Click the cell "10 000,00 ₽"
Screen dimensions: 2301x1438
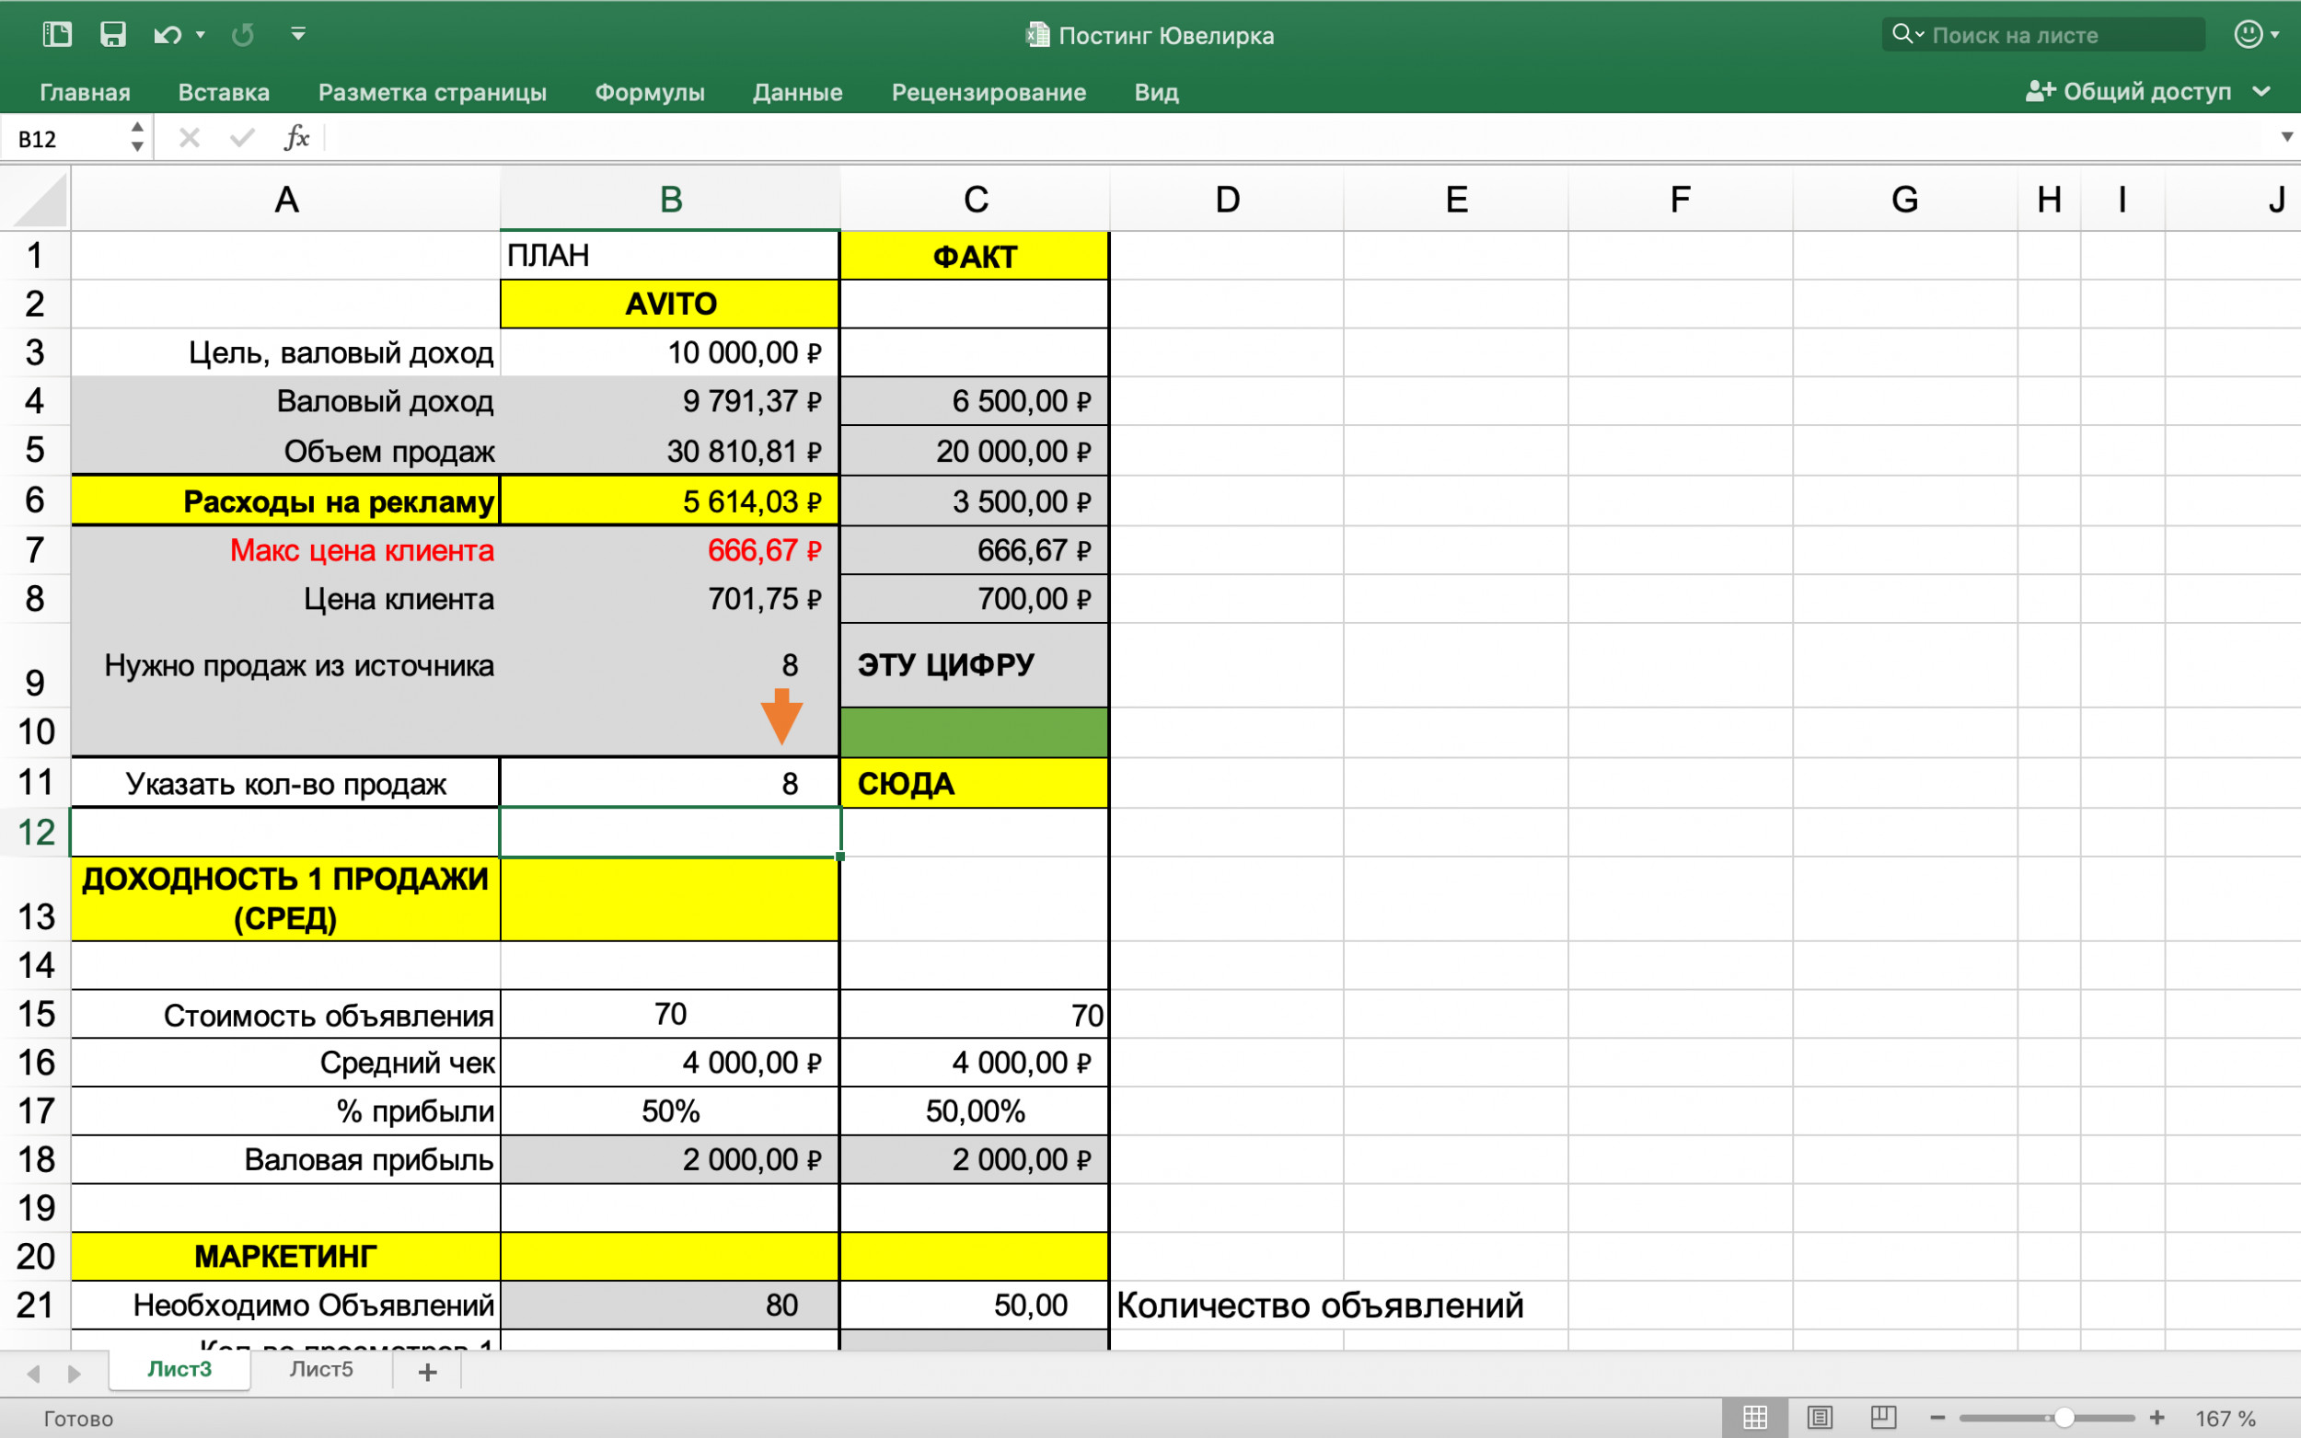(x=670, y=351)
